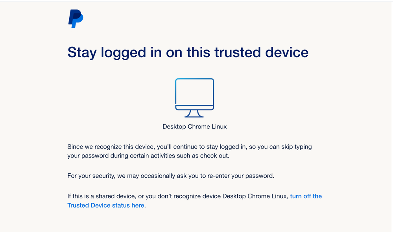393x232 pixels.
Task: Select the 'Stay logged in' heading
Action: coord(188,52)
